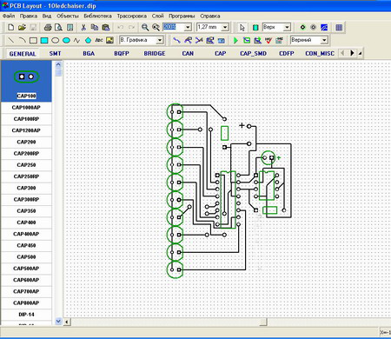
Task: Select the filled cyan ellipse tool
Action: (66, 40)
